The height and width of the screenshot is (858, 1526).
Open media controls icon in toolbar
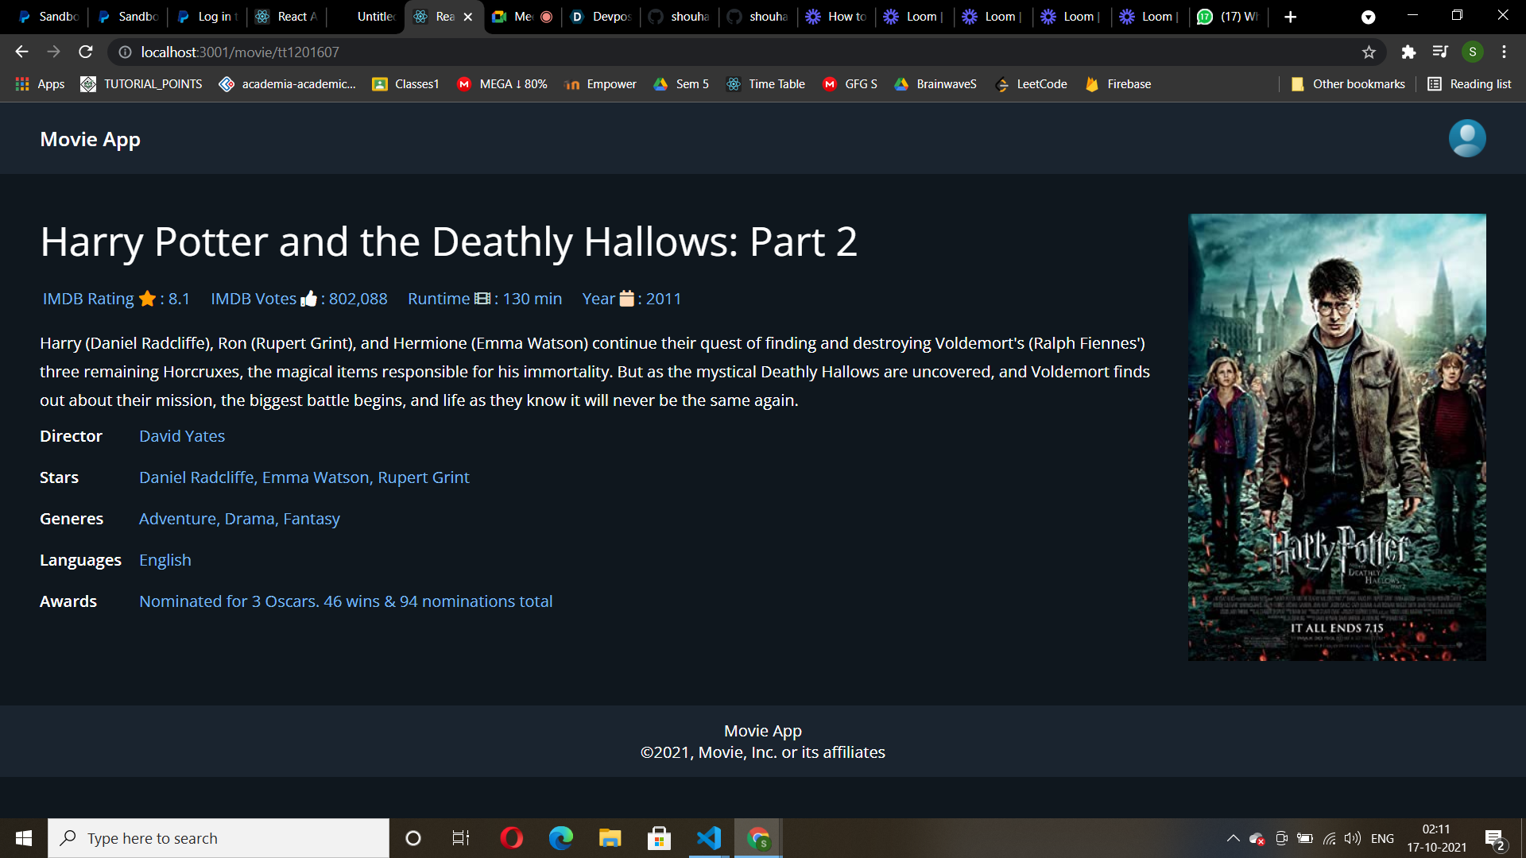[x=1440, y=52]
